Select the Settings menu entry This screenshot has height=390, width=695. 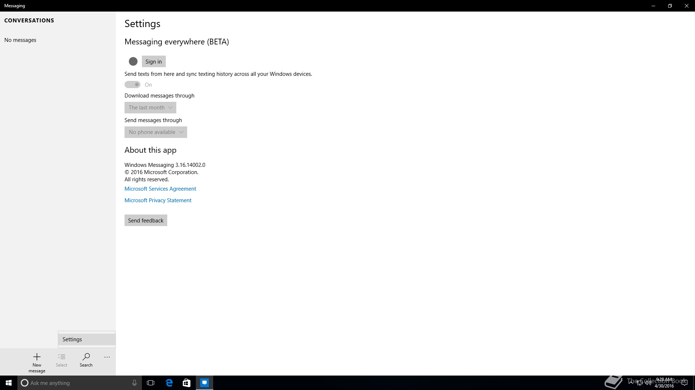[87, 339]
